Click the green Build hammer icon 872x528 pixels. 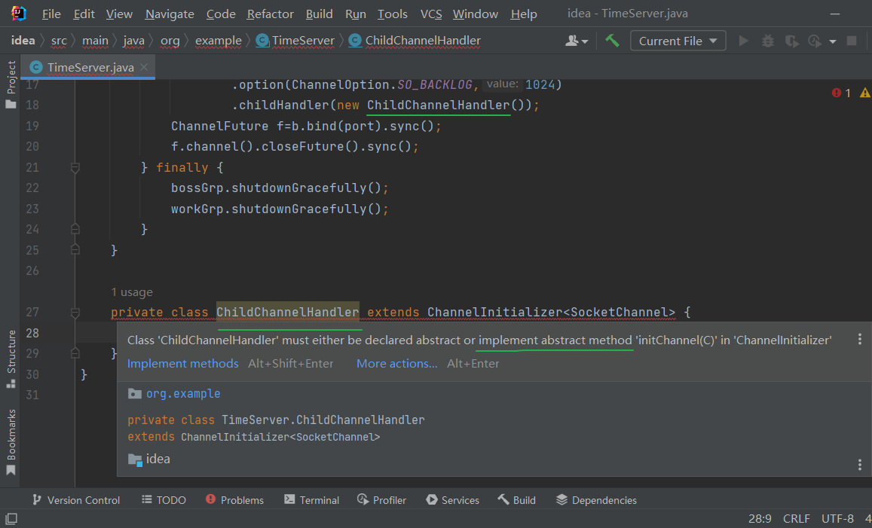click(x=612, y=41)
